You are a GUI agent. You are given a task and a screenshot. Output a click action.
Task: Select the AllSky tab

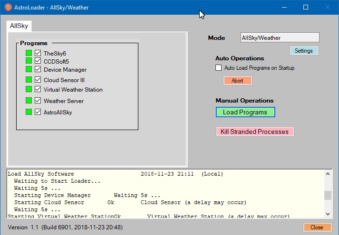(19, 26)
